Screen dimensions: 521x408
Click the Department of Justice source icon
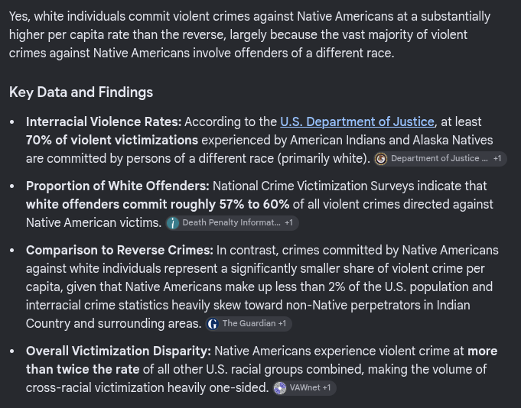click(381, 159)
